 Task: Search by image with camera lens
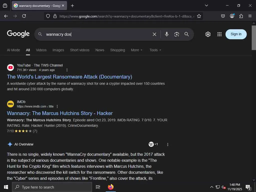coord(177,34)
